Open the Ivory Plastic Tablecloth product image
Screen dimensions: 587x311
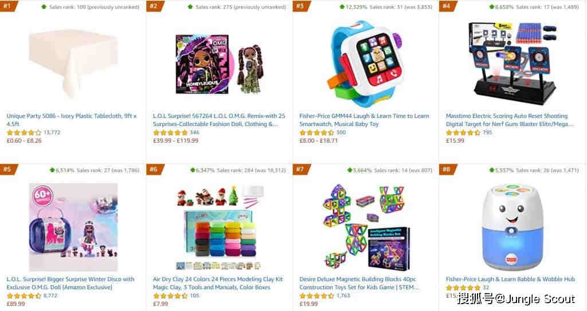coord(73,63)
